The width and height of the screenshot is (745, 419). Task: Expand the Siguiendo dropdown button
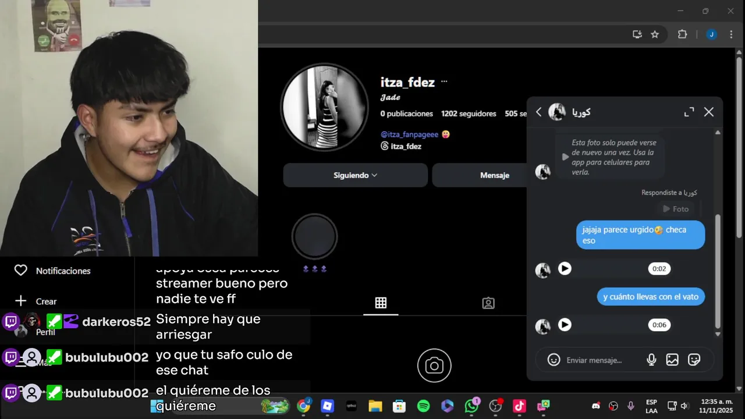(x=355, y=175)
